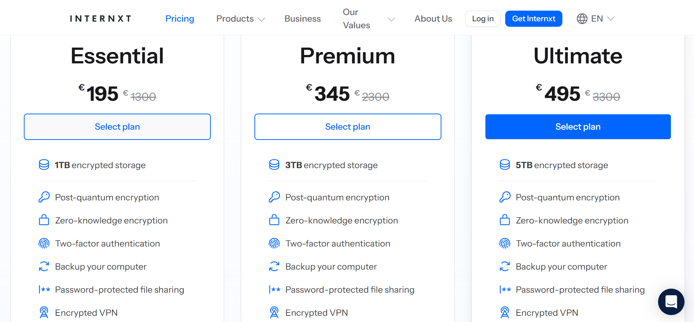Open the live chat bubble in bottom corner
Viewport: 694px width, 322px height.
point(671,301)
